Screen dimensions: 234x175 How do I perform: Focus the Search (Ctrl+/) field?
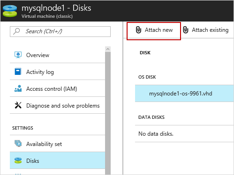(60, 31)
